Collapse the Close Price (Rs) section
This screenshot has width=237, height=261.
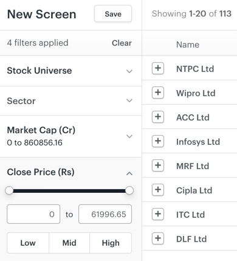pos(129,173)
